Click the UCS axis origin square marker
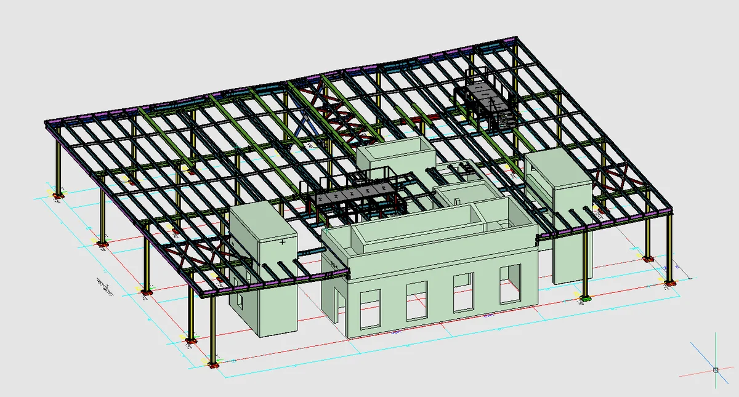 tap(715, 370)
